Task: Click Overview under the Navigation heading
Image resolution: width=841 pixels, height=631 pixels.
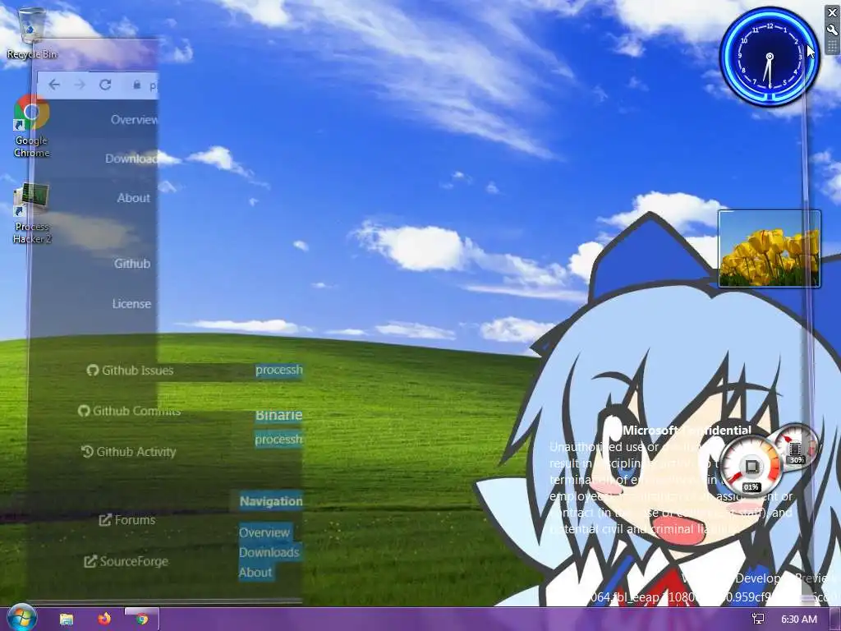Action: 264,532
